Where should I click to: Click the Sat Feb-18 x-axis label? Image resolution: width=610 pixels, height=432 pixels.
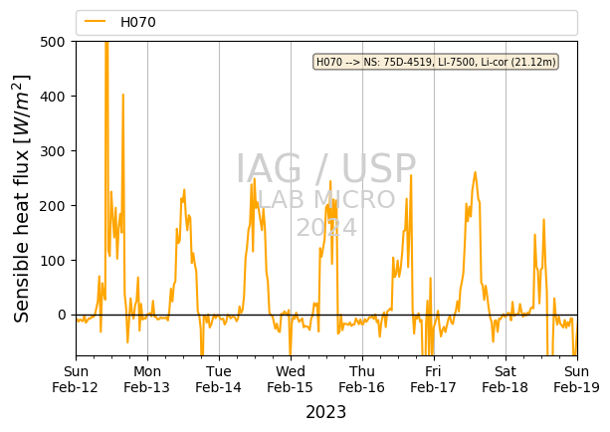pos(505,379)
